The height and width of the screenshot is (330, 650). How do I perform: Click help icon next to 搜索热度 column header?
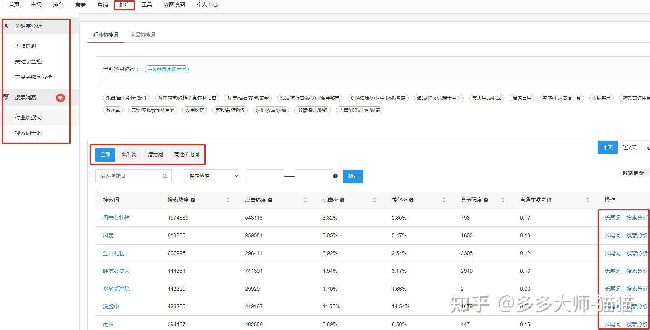(193, 200)
